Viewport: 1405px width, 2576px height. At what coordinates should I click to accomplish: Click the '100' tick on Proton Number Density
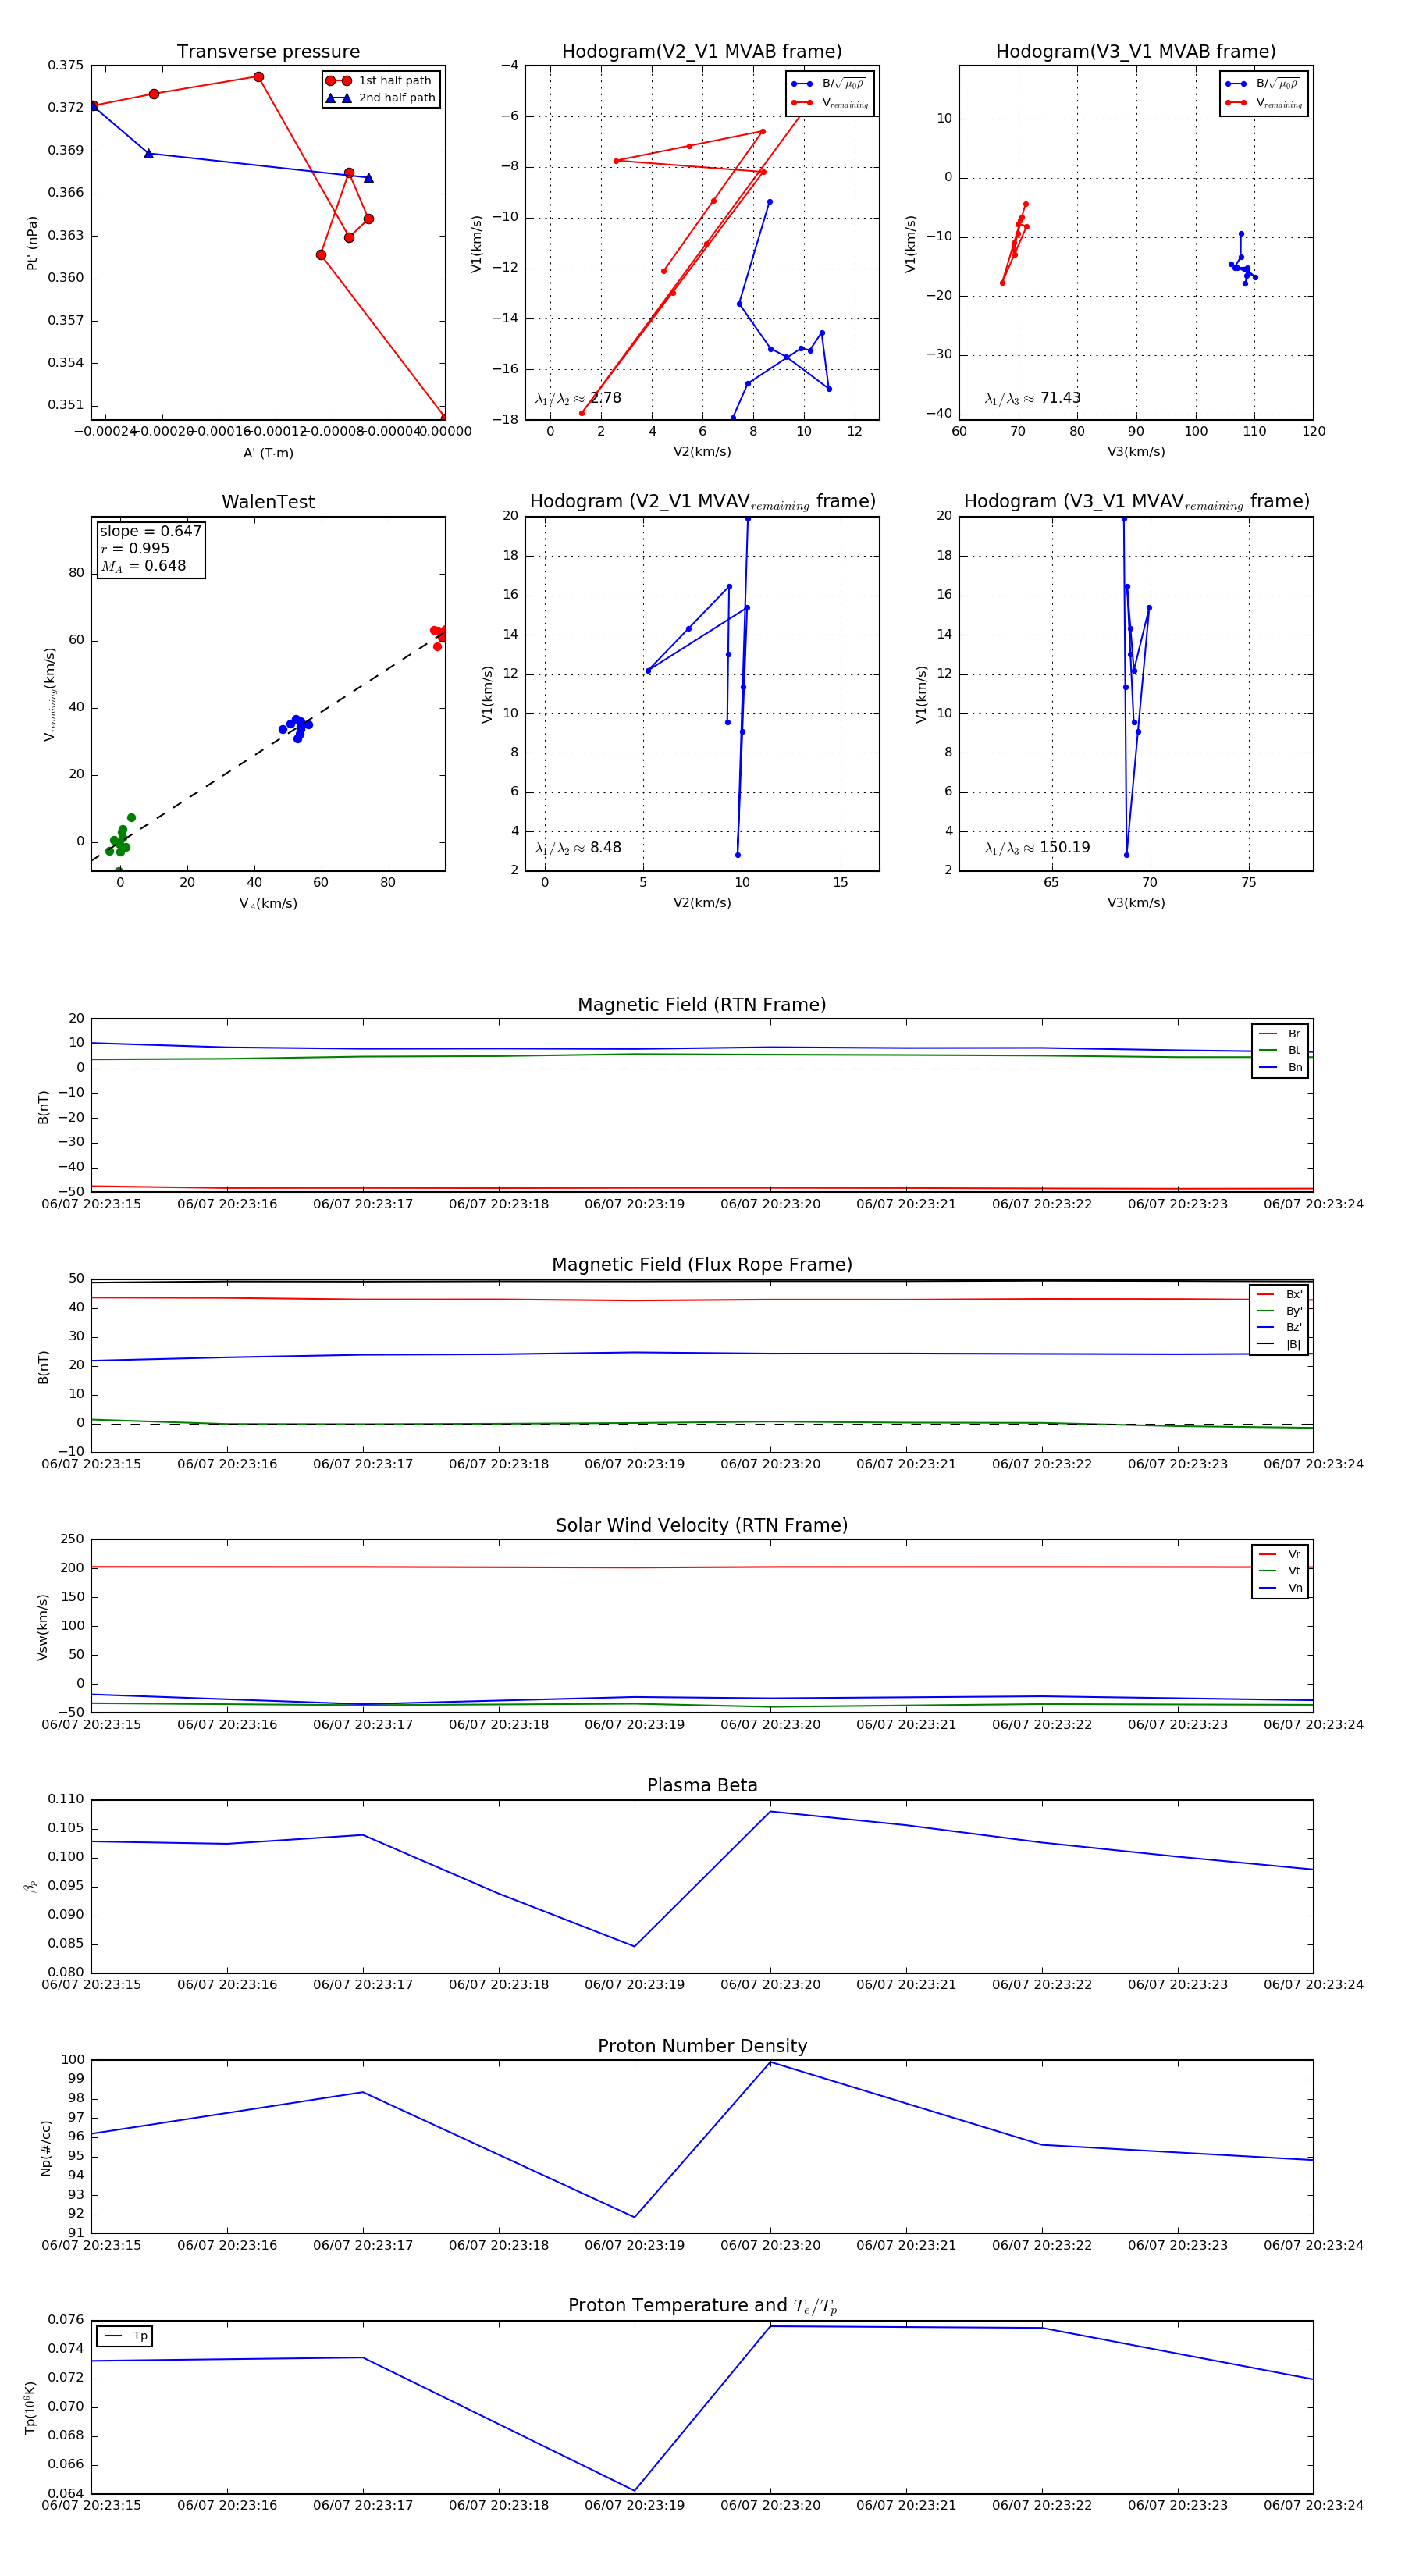point(73,2060)
